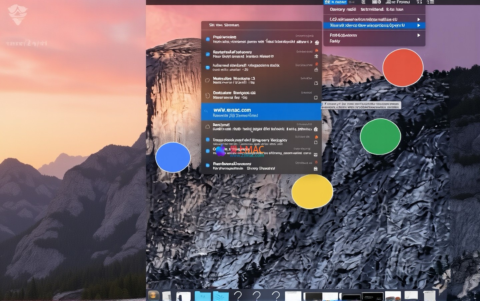
Task: Click the bottom item in the dropdown menu
Action: click(x=335, y=41)
